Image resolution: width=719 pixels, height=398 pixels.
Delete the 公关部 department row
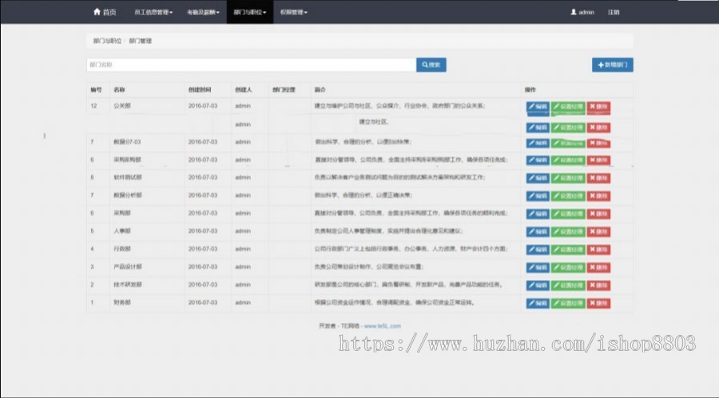(598, 107)
